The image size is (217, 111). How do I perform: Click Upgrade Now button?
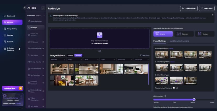pos(13,88)
